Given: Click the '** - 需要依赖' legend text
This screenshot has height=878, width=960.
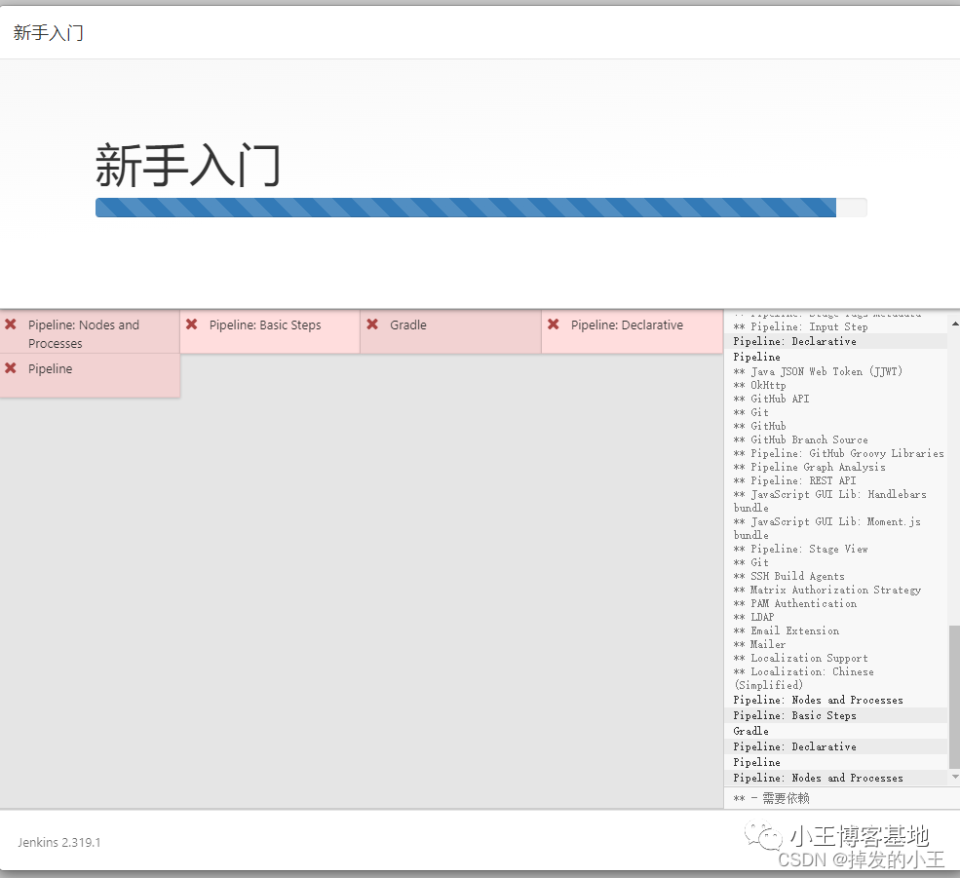Looking at the screenshot, I should pyautogui.click(x=772, y=798).
